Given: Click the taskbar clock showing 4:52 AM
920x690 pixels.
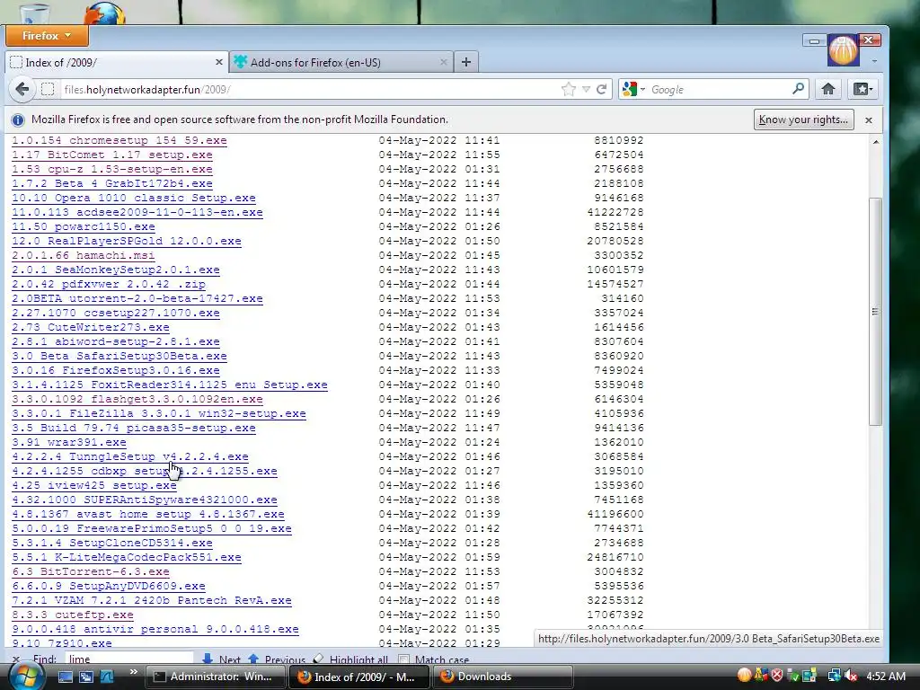Looking at the screenshot, I should [x=885, y=677].
